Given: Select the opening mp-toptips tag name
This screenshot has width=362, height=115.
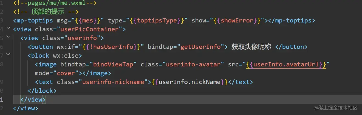Looking at the screenshot, I should pyautogui.click(x=35, y=20).
